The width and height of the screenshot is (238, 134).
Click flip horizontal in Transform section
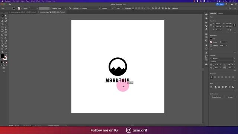(x=228, y=30)
